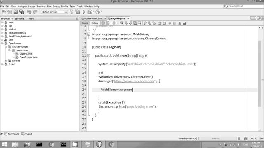Click the Open Project toolbar icon
The height and width of the screenshot is (148, 264).
point(16,12)
